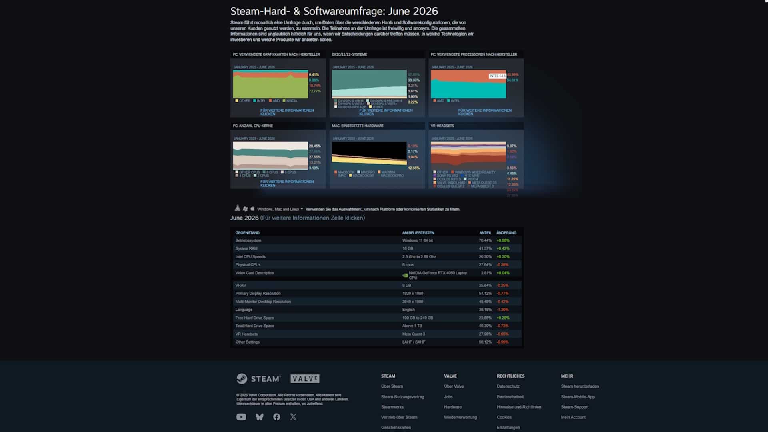Image resolution: width=768 pixels, height=432 pixels.
Task: Open the Über Steam footer link
Action: [x=392, y=386]
